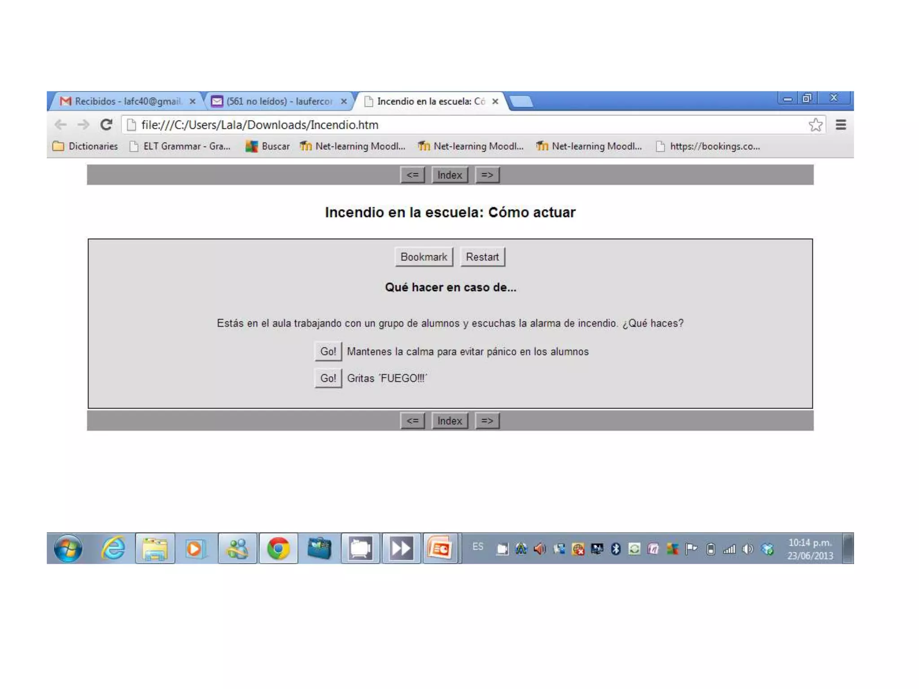919x689 pixels.
Task: Click the bottom next arrow => button
Action: [x=487, y=421]
